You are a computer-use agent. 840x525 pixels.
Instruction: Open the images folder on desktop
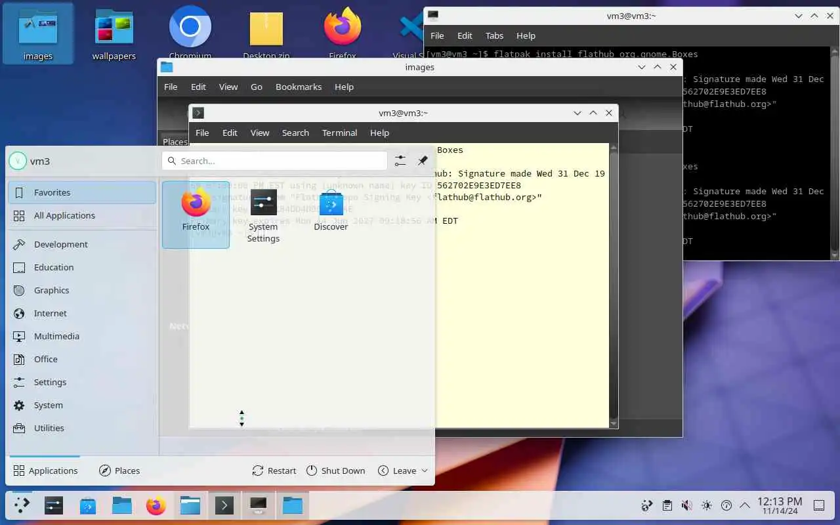click(x=38, y=35)
